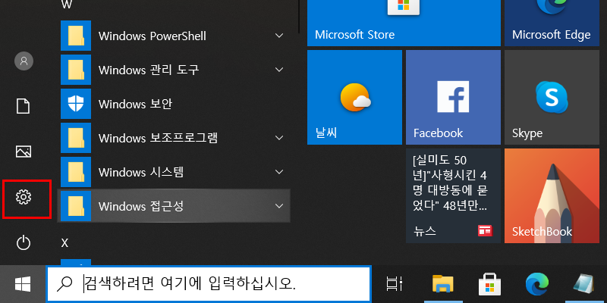This screenshot has width=607, height=303.
Task: Click the Windows 보조프로그램 folder icon
Action: coord(76,138)
